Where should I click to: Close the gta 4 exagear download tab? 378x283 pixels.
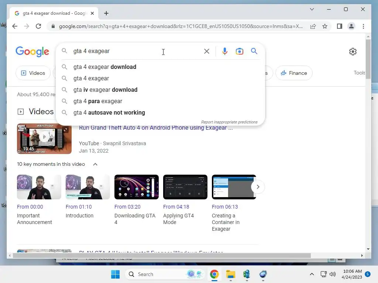tap(92, 13)
